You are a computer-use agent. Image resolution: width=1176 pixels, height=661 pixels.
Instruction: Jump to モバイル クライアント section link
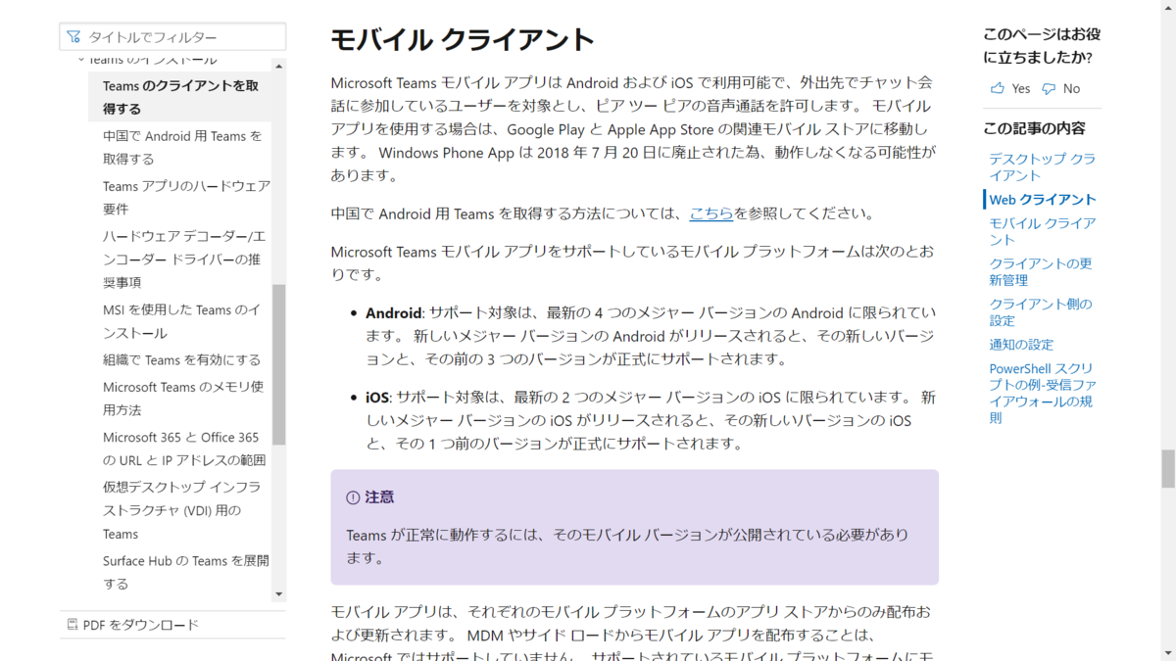point(1042,231)
